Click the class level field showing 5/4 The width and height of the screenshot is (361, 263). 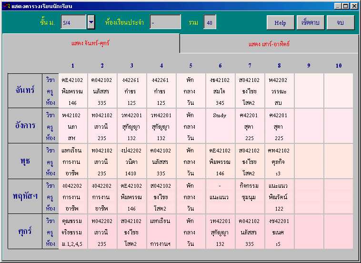click(73, 22)
